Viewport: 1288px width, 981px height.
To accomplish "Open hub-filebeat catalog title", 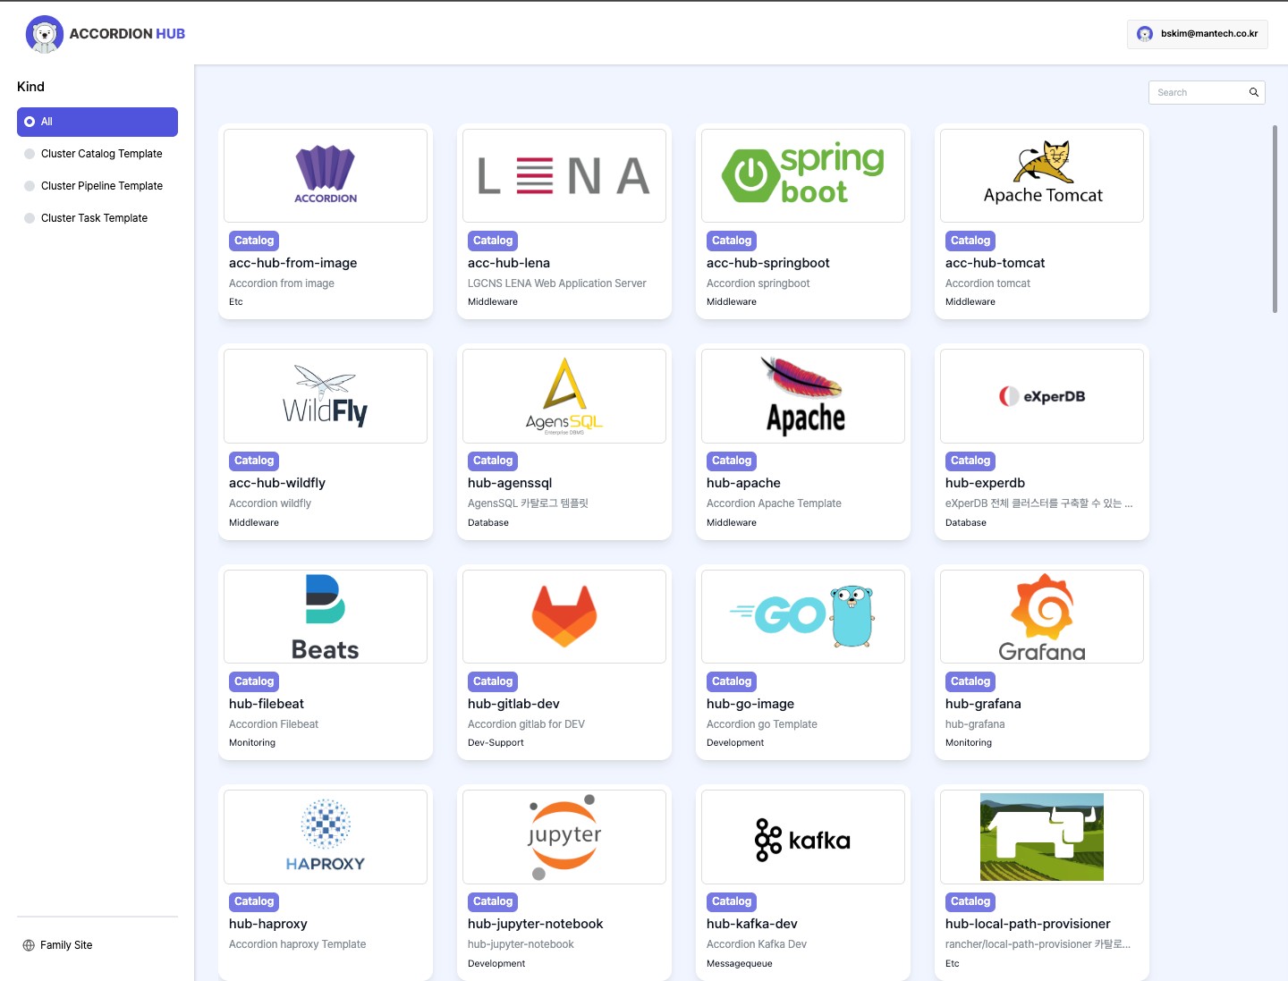I will point(267,704).
